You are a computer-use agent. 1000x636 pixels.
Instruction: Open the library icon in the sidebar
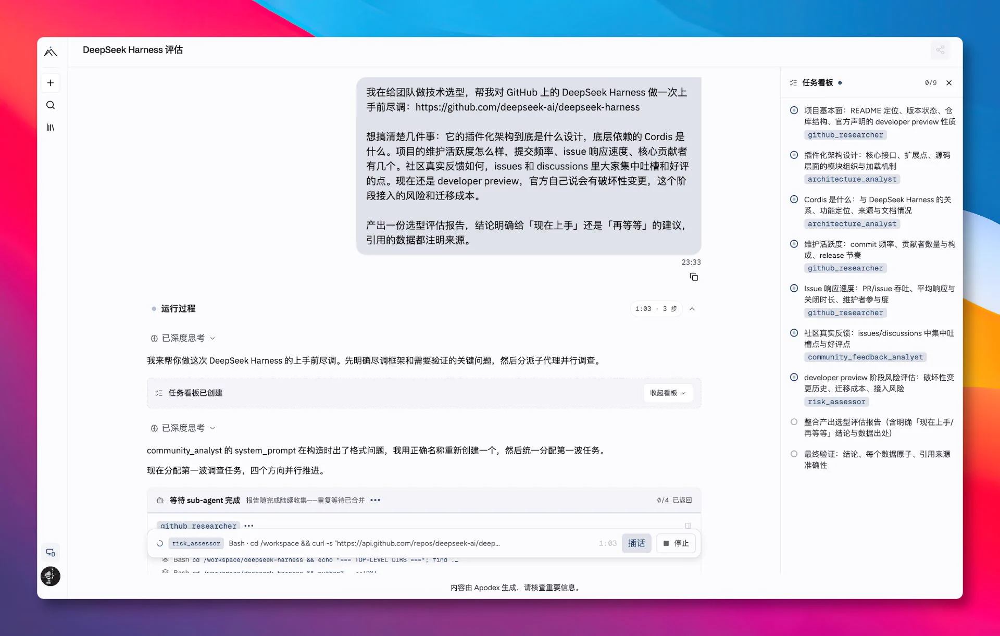51,127
